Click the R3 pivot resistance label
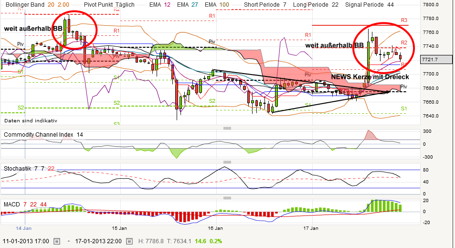 [404, 21]
